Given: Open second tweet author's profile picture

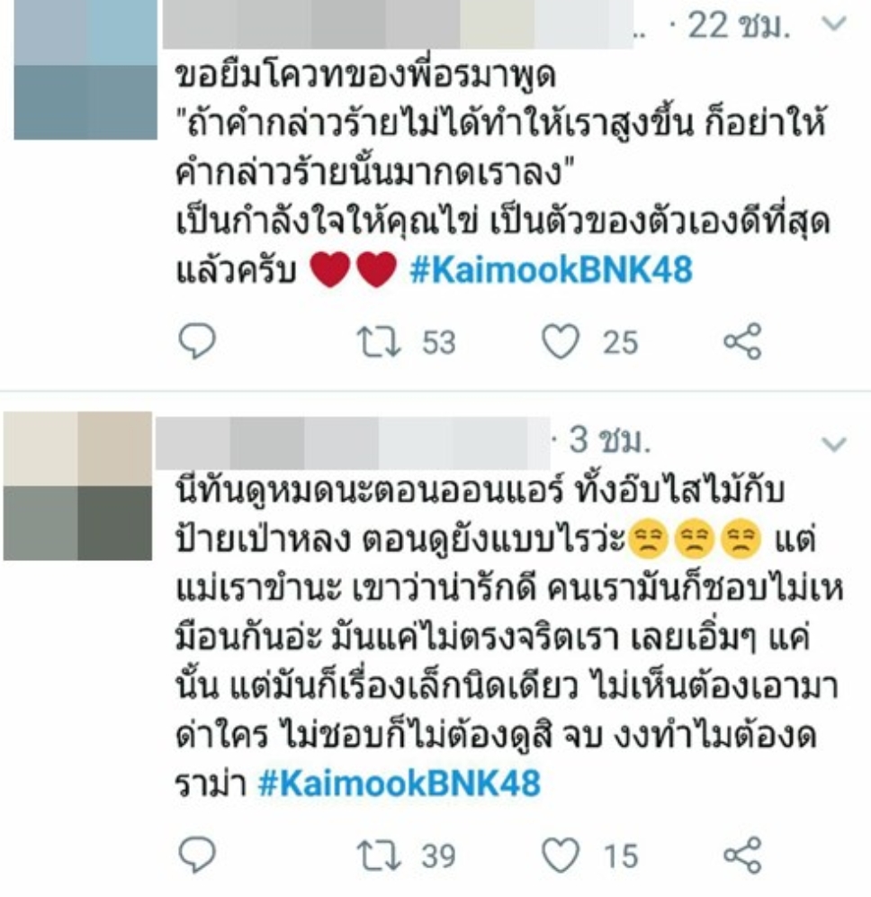Looking at the screenshot, I should pos(77,485).
